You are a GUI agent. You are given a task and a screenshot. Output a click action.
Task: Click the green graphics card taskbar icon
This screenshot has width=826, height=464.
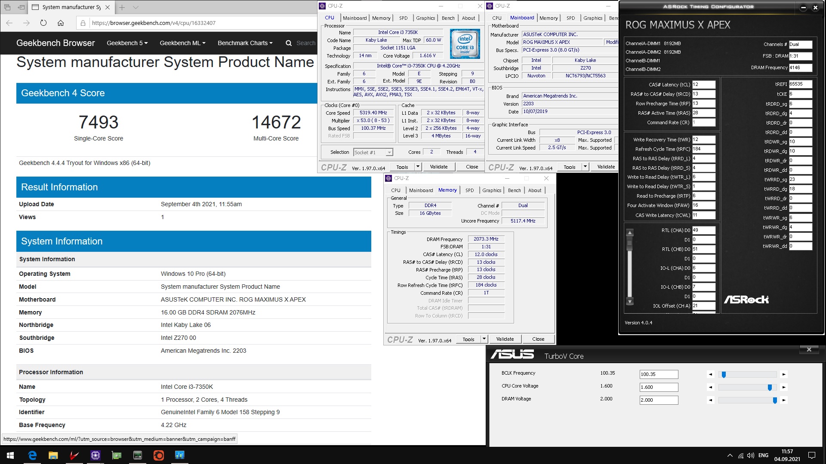tap(116, 455)
